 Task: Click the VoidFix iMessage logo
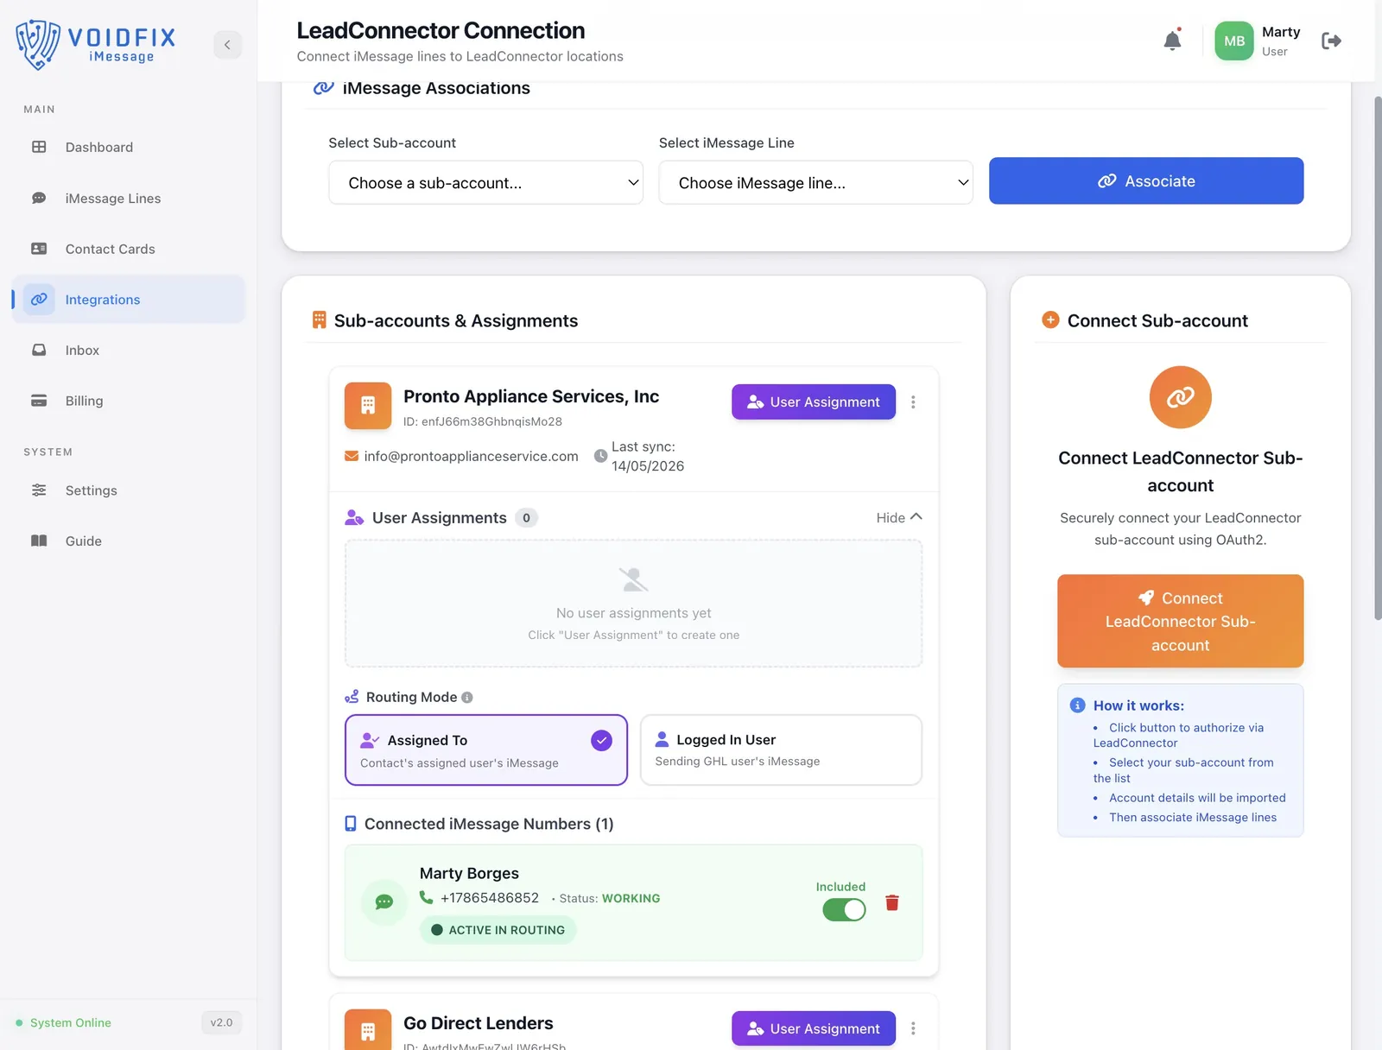click(x=96, y=44)
